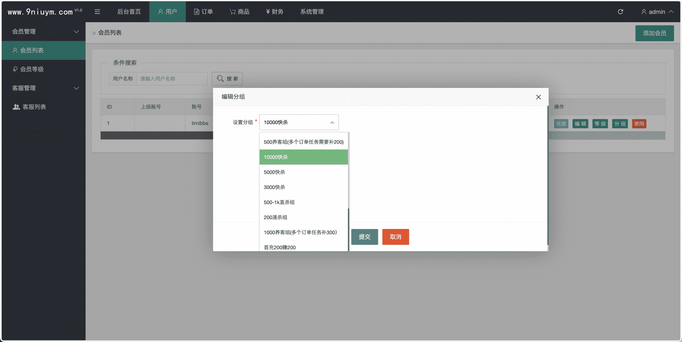
Task: Click 禁用 for user timibbs
Action: [x=639, y=124]
